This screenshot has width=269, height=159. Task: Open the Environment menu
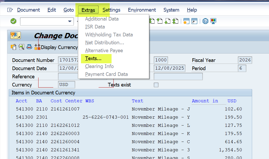142,10
